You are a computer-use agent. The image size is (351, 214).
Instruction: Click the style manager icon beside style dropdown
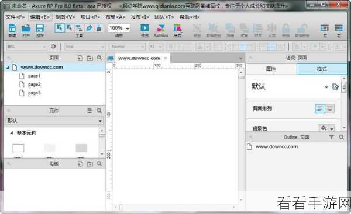click(x=53, y=46)
